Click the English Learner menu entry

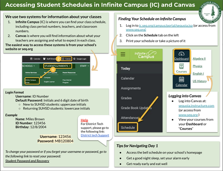pyautogui.click(x=49, y=81)
